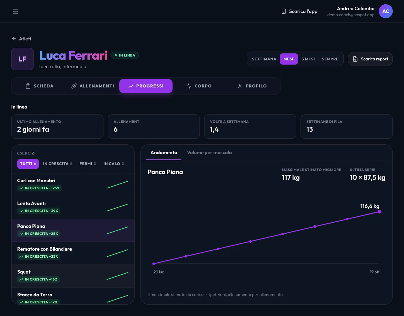Click the download icon in Scarica report

pos(355,59)
